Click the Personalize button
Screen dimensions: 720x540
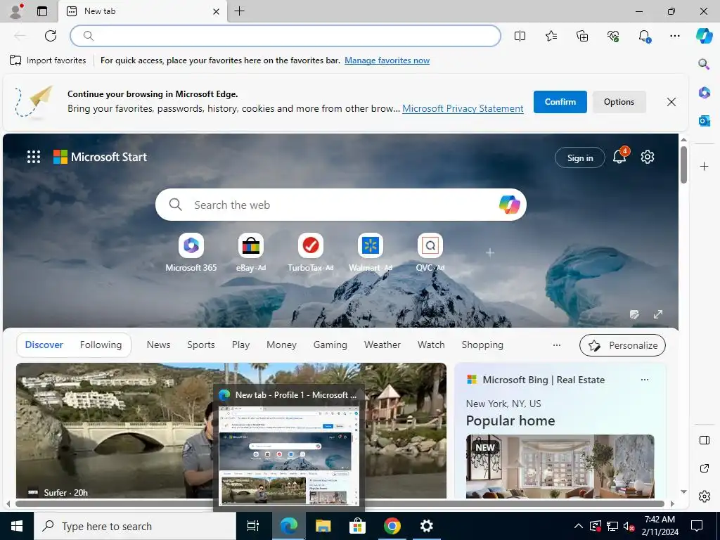coord(623,345)
